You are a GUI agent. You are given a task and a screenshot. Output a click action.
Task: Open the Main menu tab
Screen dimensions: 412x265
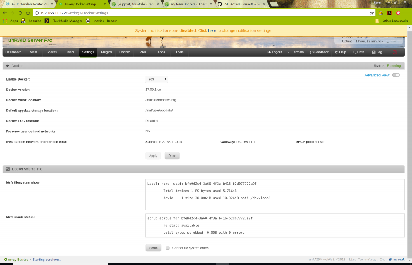point(33,52)
